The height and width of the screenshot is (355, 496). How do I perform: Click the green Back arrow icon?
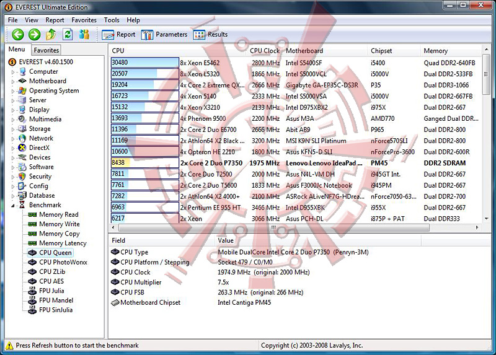[x=18, y=34]
